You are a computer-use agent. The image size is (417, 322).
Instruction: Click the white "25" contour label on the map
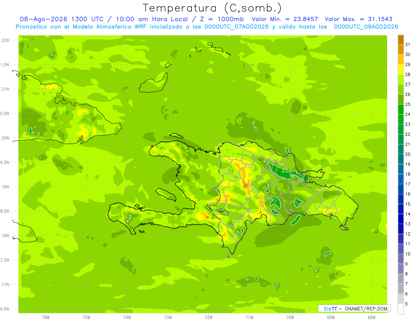click(x=285, y=170)
